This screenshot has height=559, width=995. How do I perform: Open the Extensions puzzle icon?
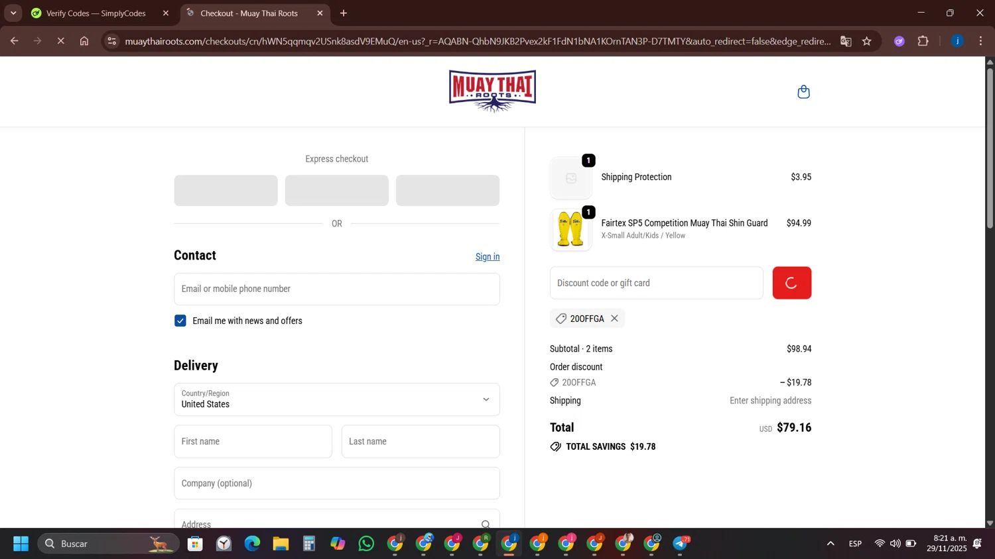tap(923, 41)
